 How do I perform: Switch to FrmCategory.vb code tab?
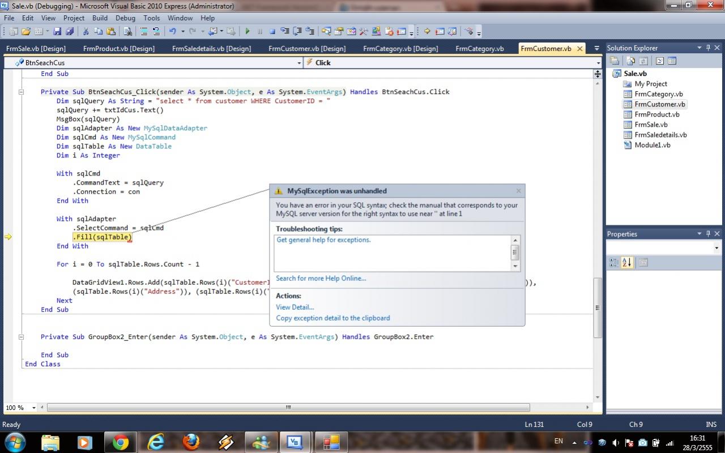tap(479, 49)
